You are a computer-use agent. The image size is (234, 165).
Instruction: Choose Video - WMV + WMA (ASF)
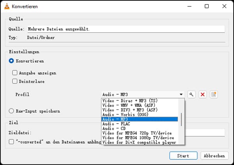tap(140, 105)
